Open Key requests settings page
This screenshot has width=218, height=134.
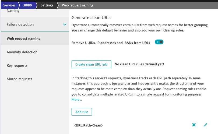pyautogui.click(x=35, y=65)
